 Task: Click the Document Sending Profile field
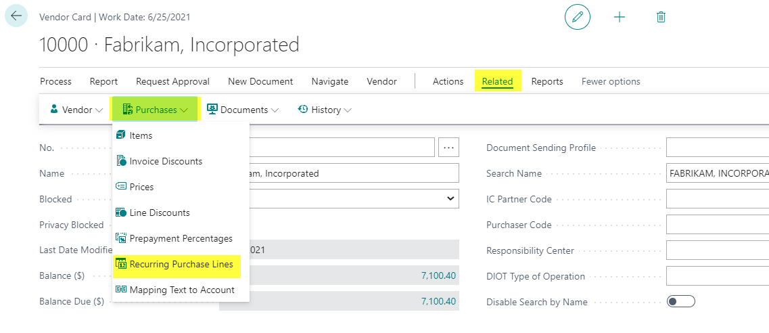(718, 148)
